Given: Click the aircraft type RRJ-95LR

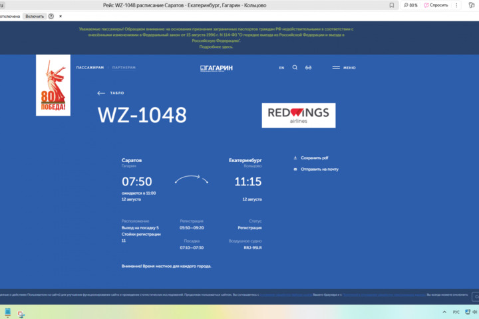Looking at the screenshot, I should click(x=253, y=248).
